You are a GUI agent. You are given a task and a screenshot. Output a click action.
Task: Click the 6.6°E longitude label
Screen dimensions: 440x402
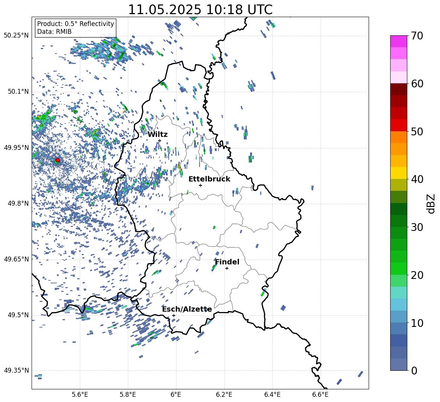coord(320,395)
